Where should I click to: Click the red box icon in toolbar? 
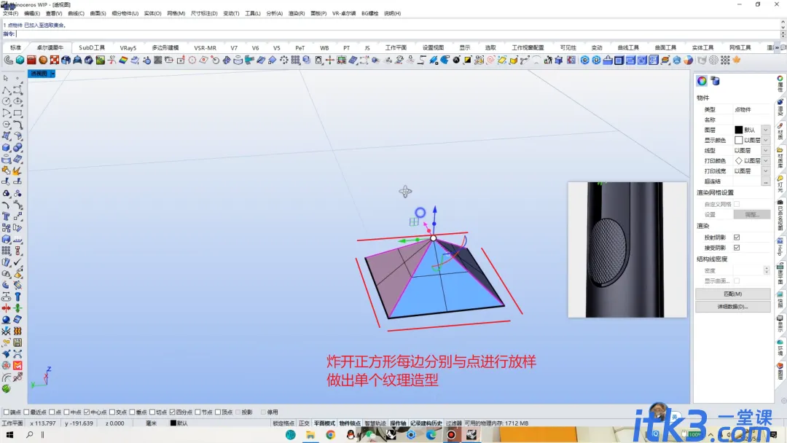(x=31, y=60)
